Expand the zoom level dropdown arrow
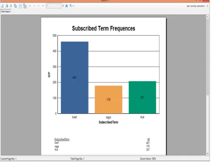This screenshot has width=212, height=164. (73, 6)
